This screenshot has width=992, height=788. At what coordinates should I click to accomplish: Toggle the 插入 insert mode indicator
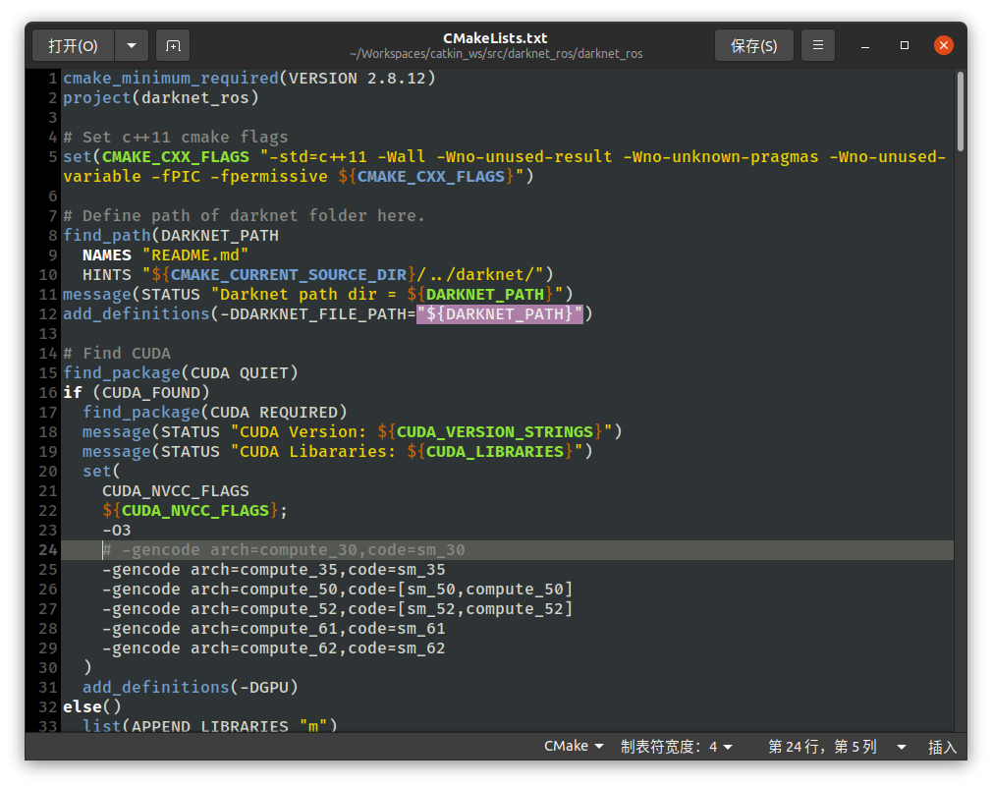[942, 747]
